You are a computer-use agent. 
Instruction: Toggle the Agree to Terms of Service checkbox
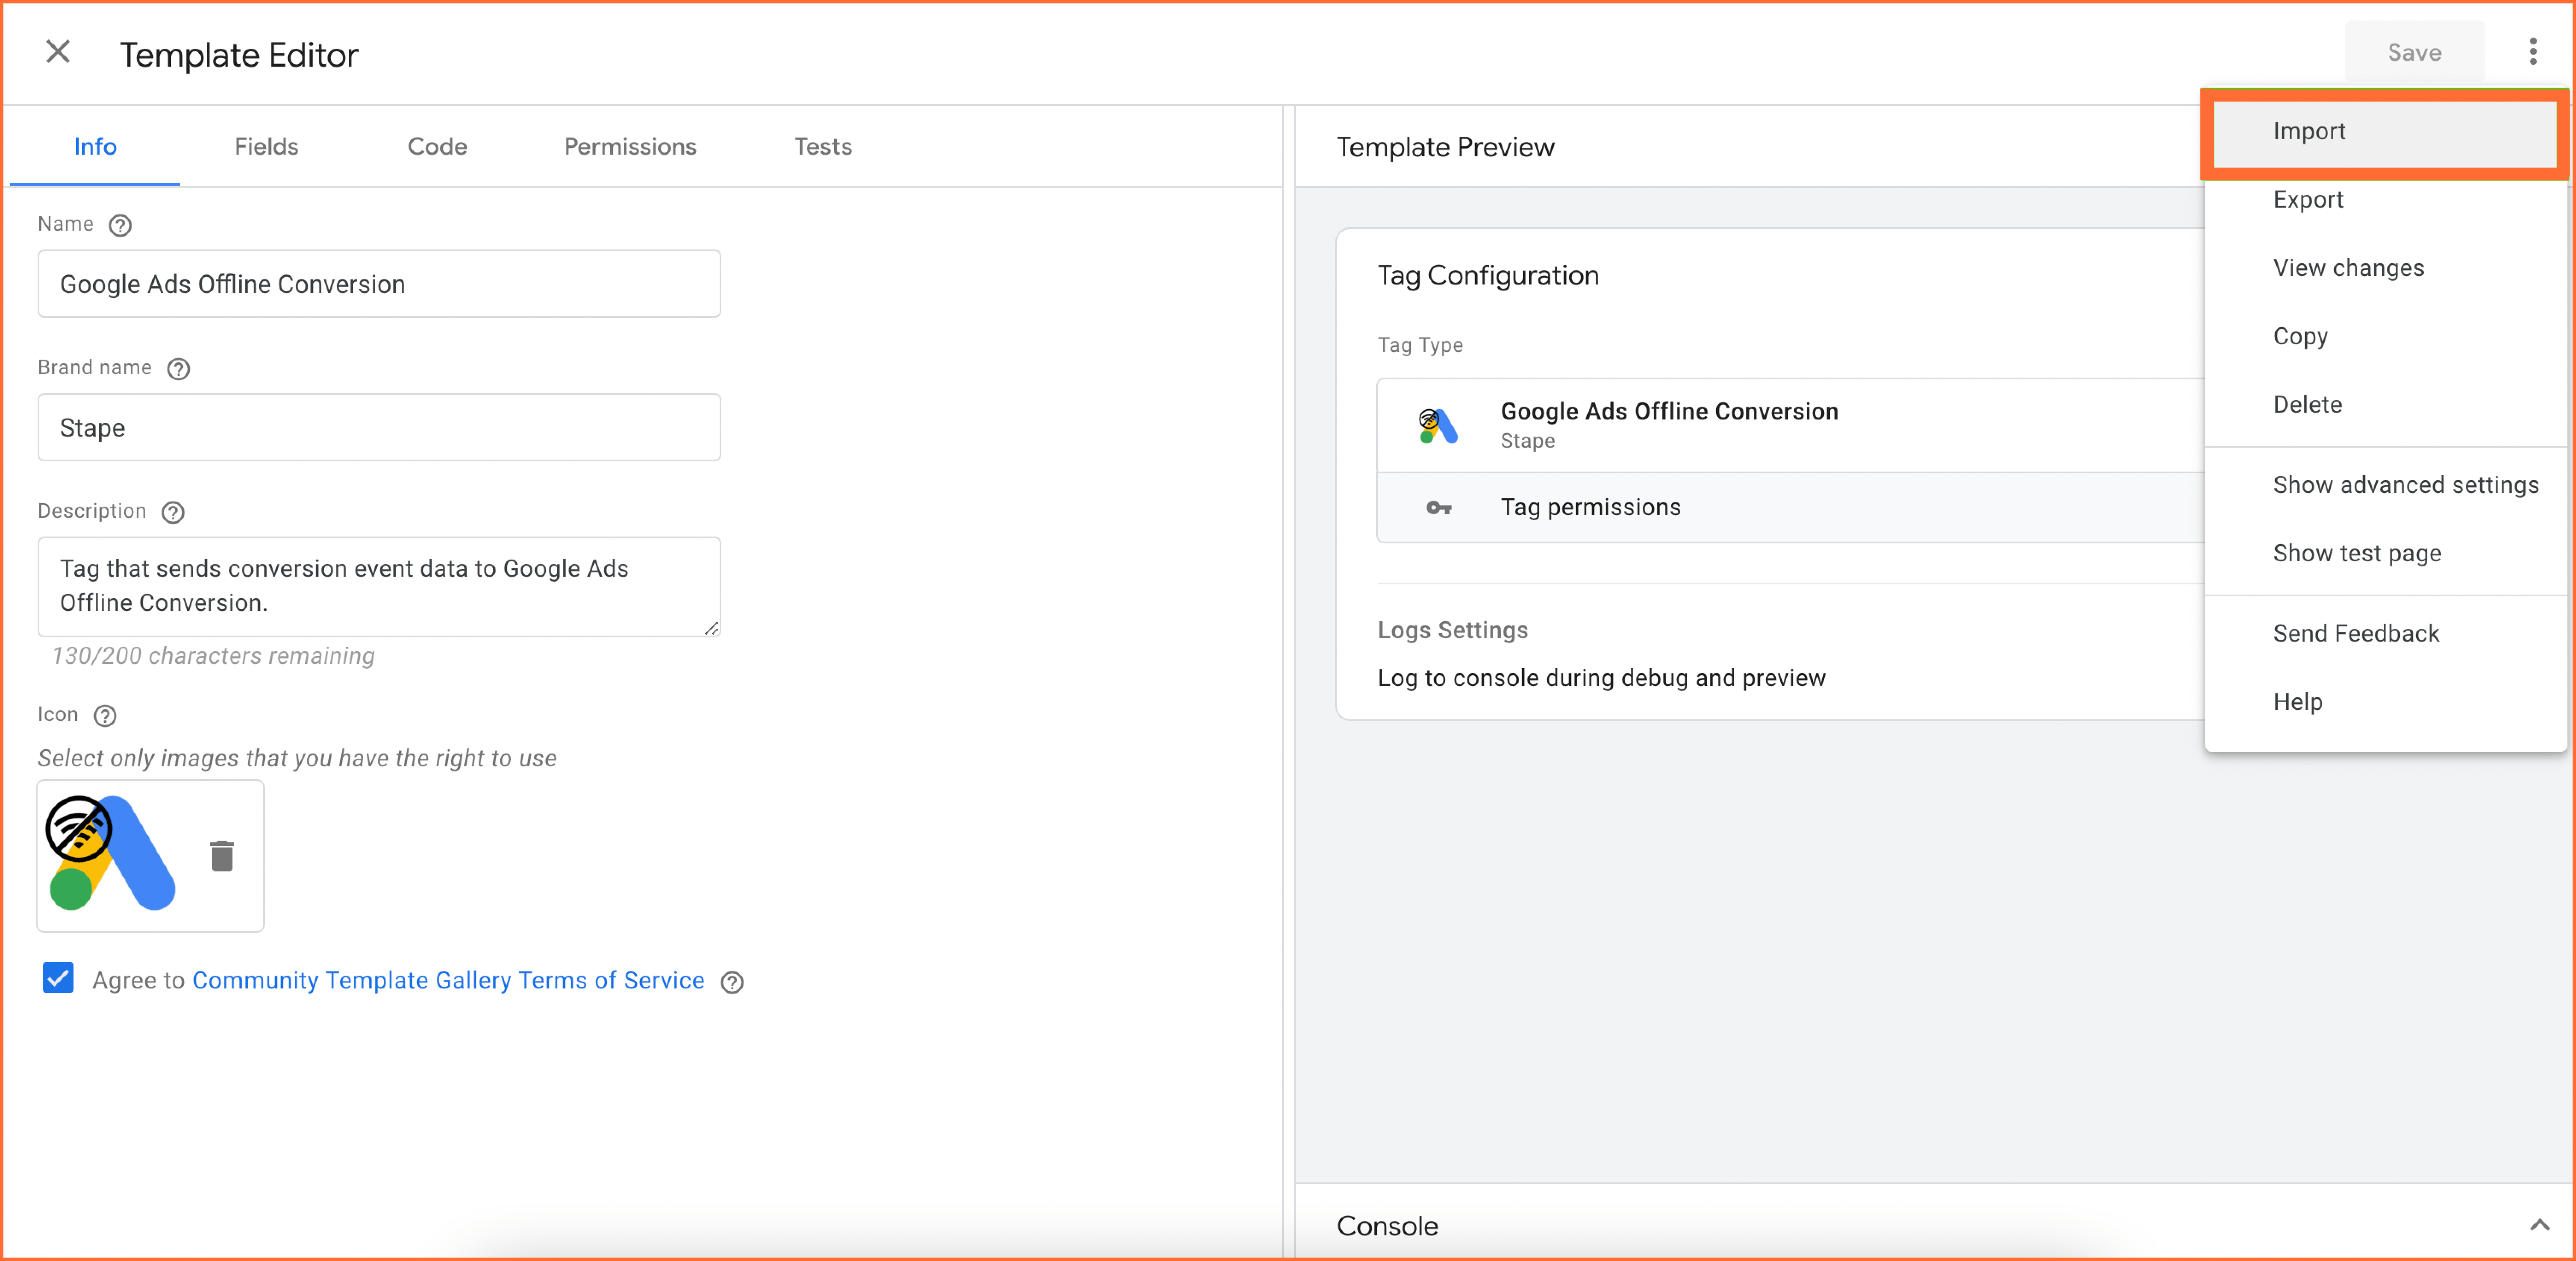click(58, 977)
